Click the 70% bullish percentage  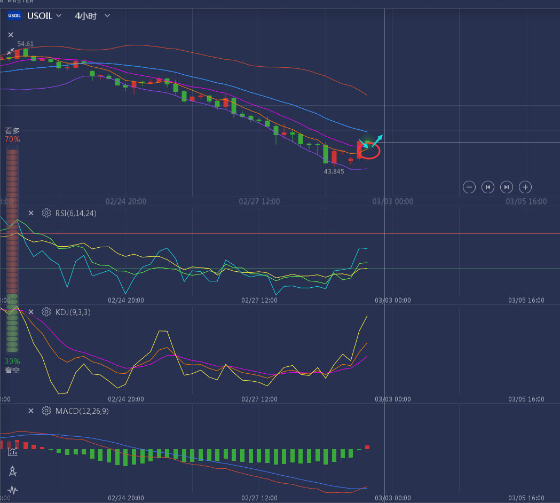[12, 139]
